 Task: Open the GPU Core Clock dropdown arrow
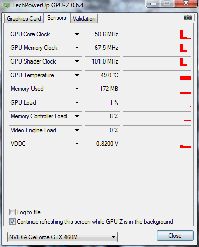(77, 34)
